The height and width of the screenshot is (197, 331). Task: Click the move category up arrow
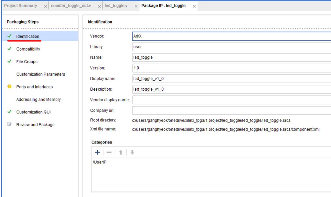pos(121,152)
